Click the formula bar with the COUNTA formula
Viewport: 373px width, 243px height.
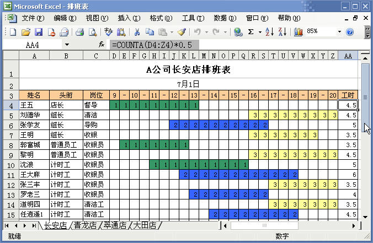pos(239,45)
